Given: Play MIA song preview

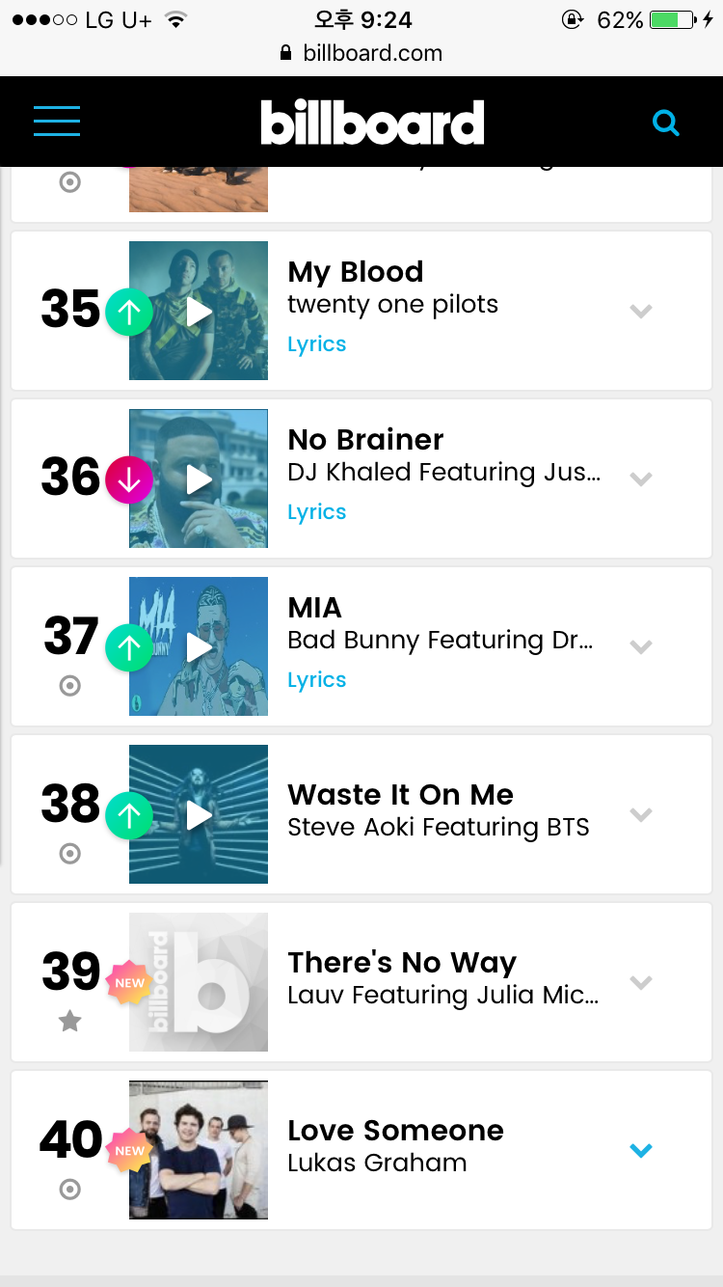Looking at the screenshot, I should pos(200,646).
